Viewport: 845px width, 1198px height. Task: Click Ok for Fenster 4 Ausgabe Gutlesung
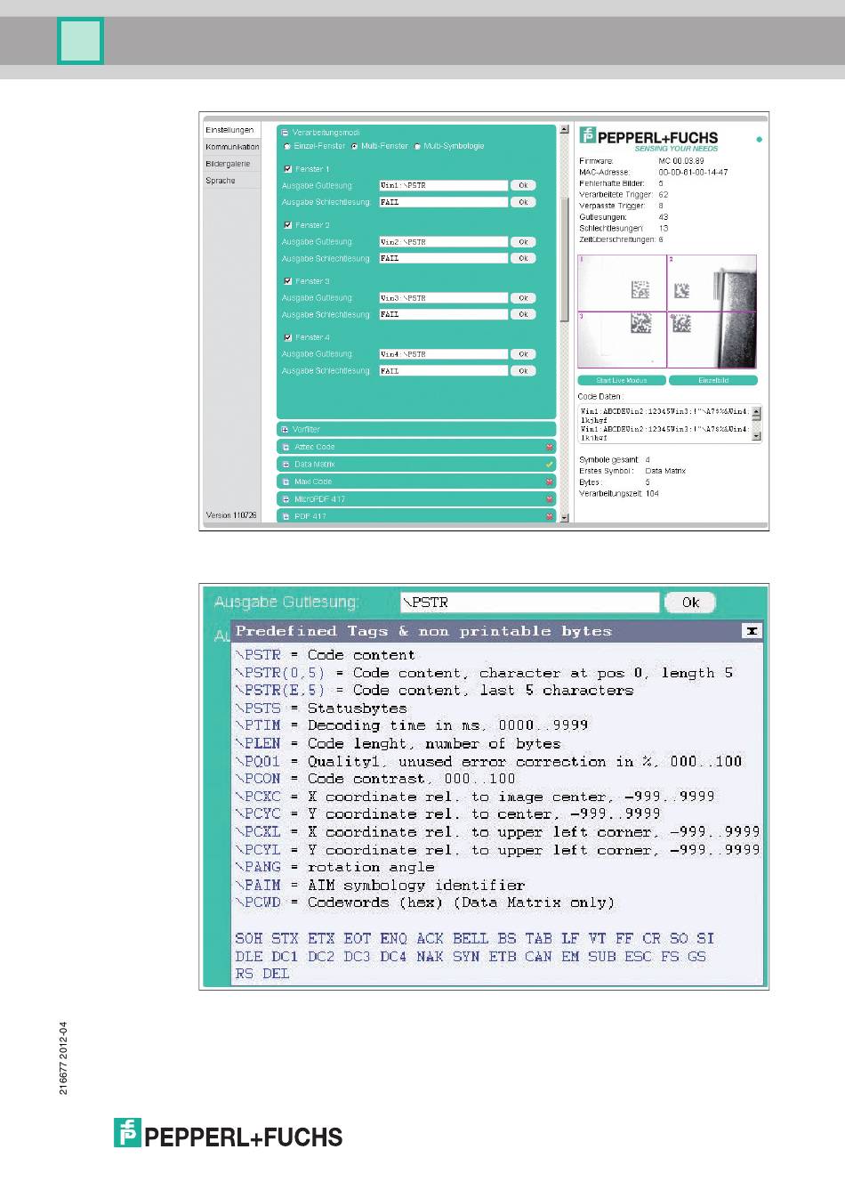pos(523,354)
